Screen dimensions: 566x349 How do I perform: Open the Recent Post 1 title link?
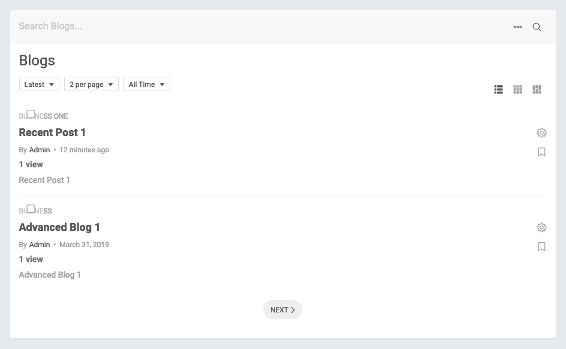(53, 133)
